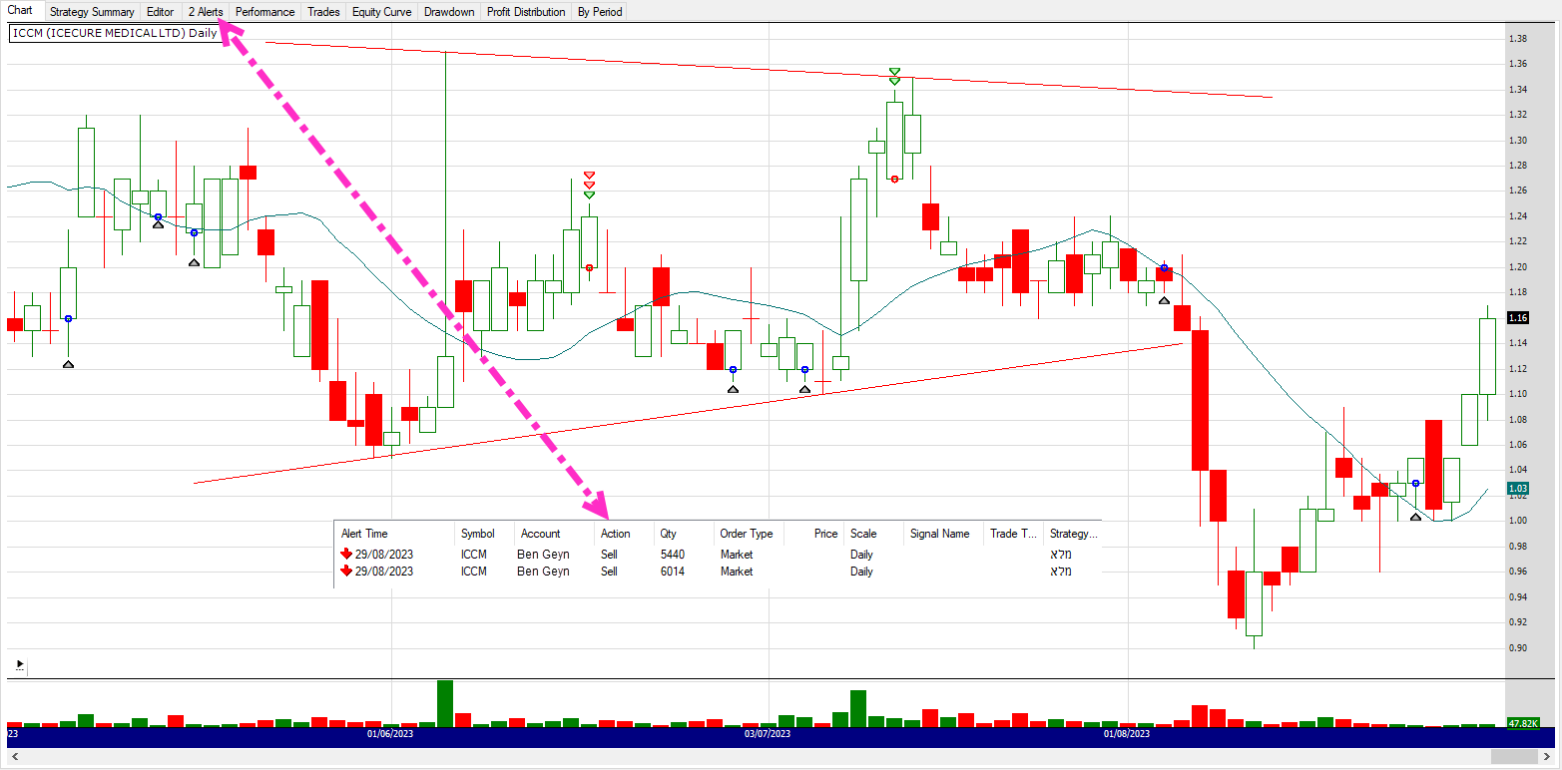
Task: Select the Profit Distribution tab
Action: pos(526,12)
